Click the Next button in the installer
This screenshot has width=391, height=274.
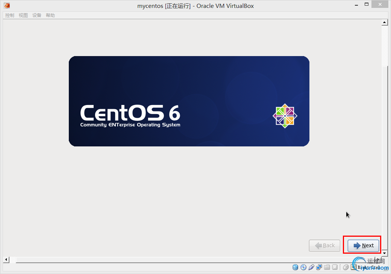coord(363,245)
